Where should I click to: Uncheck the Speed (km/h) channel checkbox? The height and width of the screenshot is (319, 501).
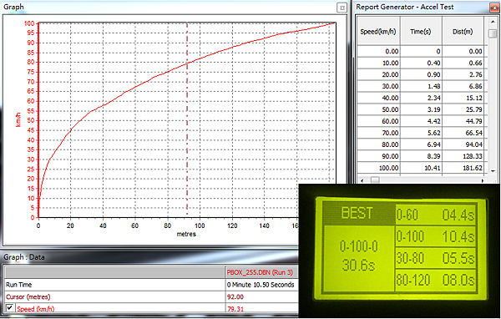point(9,308)
